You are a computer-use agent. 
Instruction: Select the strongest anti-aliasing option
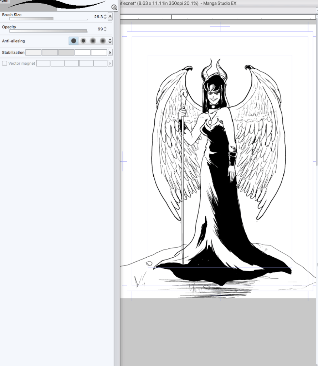pos(103,41)
